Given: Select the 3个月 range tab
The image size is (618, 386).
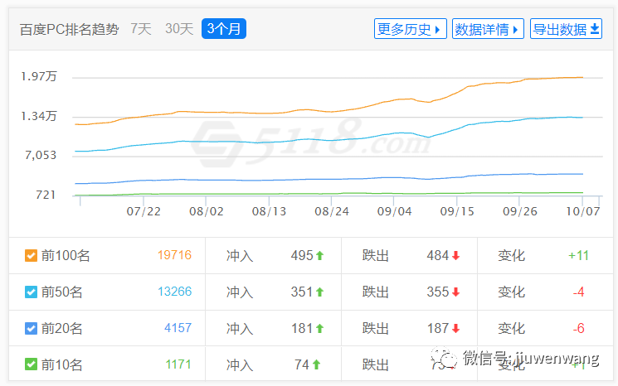Looking at the screenshot, I should [224, 29].
